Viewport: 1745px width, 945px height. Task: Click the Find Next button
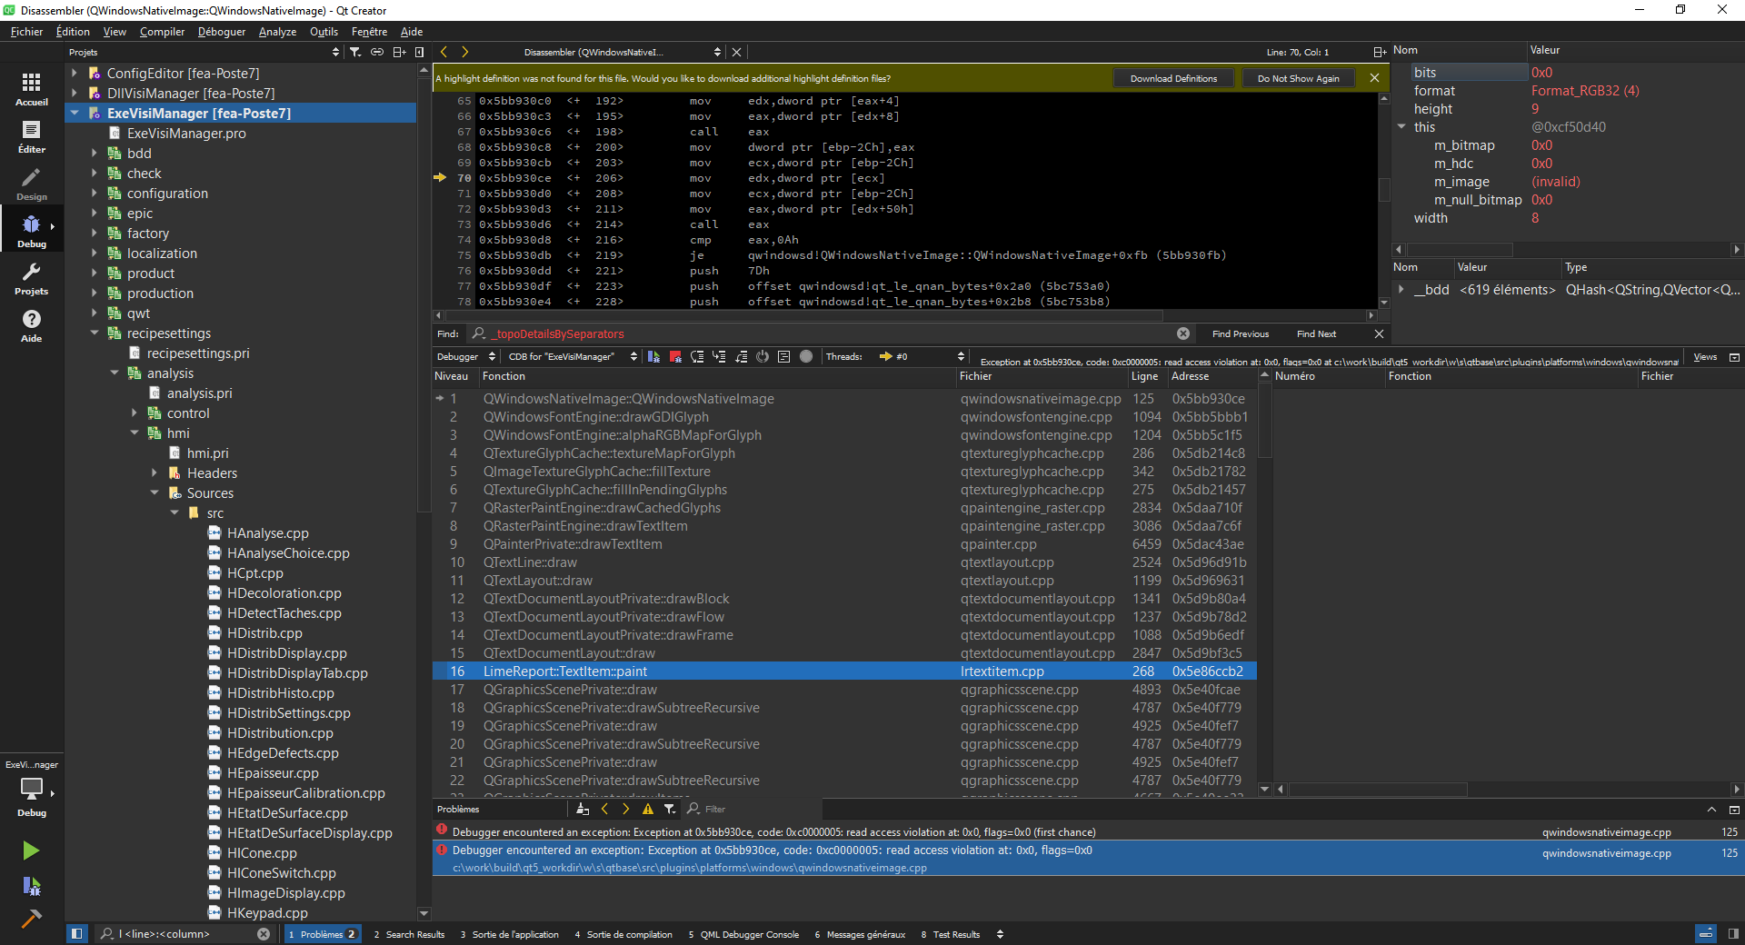[1315, 334]
